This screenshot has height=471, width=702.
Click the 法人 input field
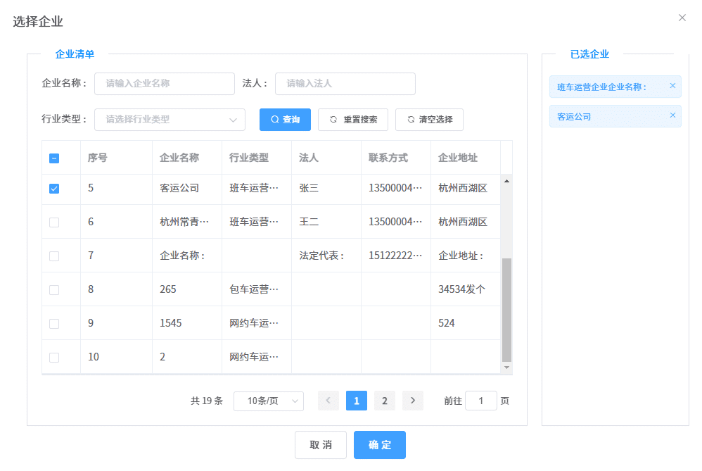[x=345, y=83]
